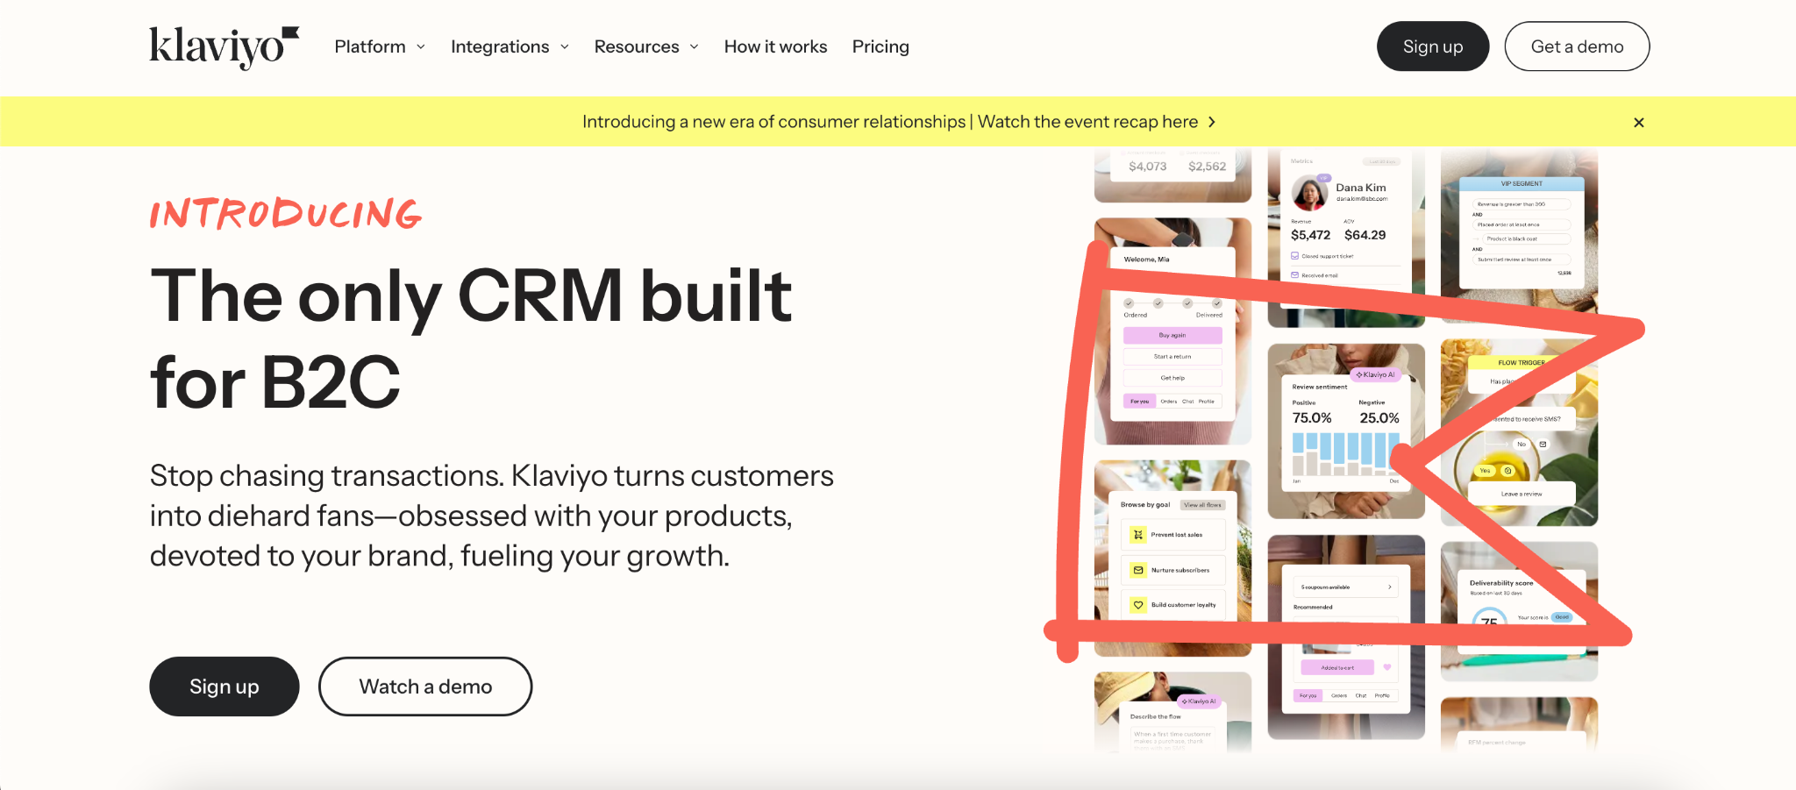Click Sign up in the header
The height and width of the screenshot is (790, 1796).
point(1433,46)
